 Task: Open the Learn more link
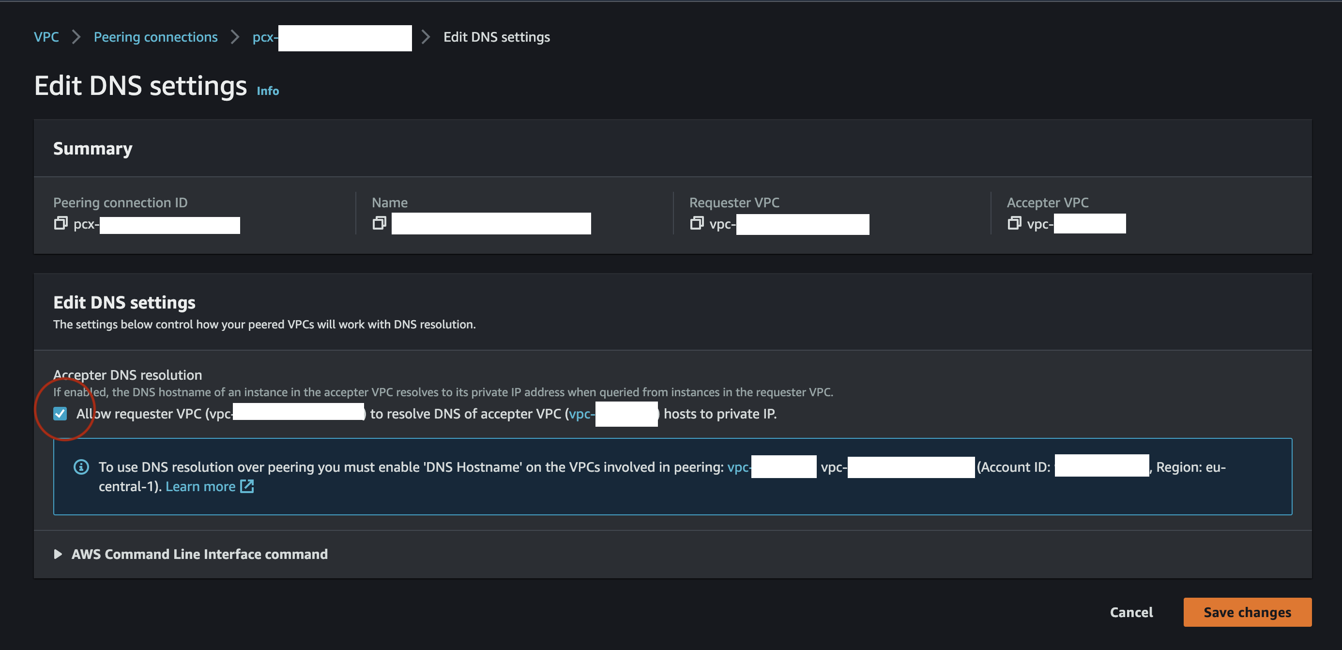(200, 486)
